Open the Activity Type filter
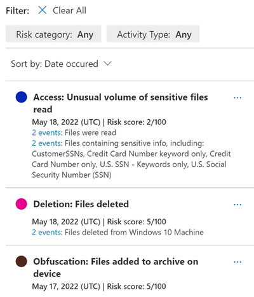 tap(153, 34)
